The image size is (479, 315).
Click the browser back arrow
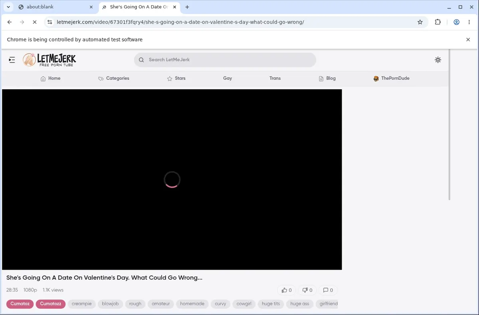[10, 22]
